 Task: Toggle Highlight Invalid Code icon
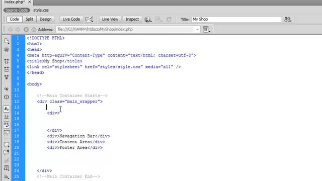7,117
